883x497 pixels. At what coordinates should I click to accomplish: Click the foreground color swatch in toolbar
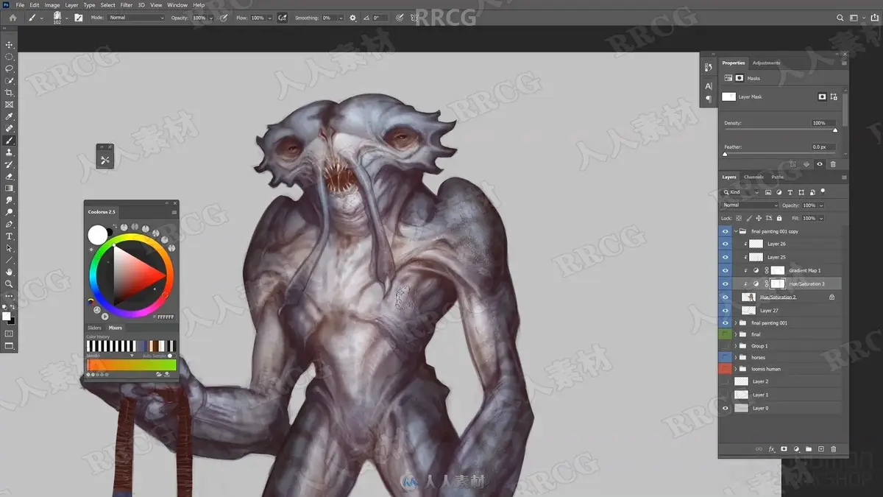pos(7,316)
